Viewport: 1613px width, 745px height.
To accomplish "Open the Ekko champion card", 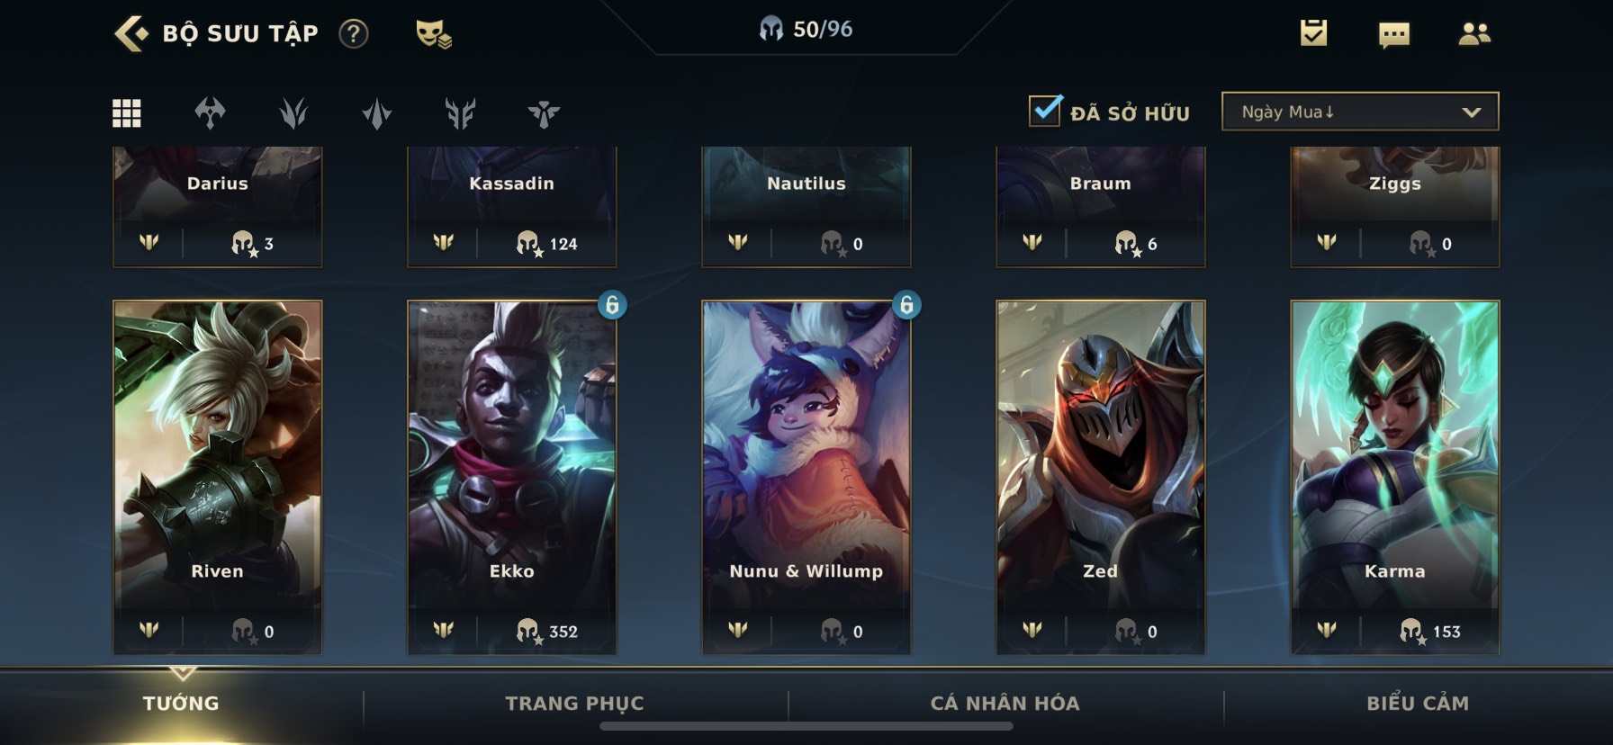I will pos(511,477).
